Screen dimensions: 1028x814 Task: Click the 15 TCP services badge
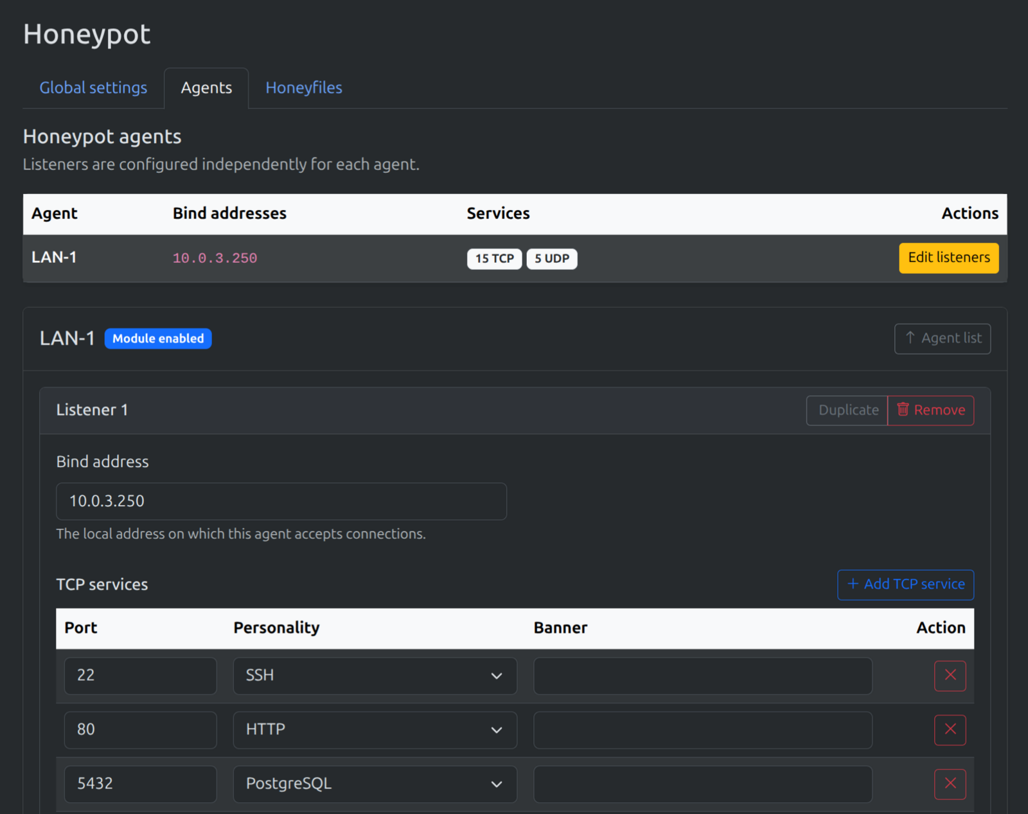pos(494,258)
